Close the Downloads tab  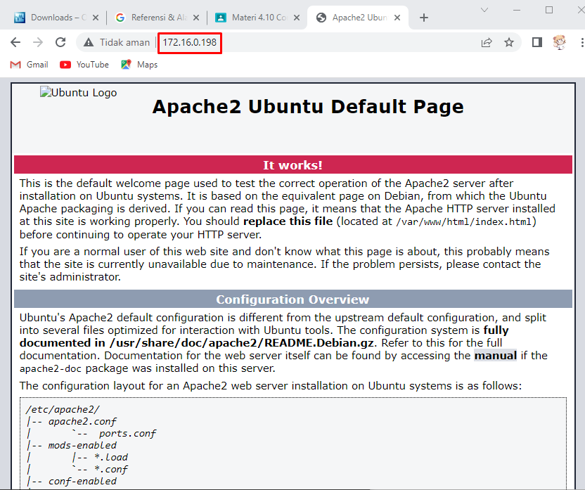point(96,18)
